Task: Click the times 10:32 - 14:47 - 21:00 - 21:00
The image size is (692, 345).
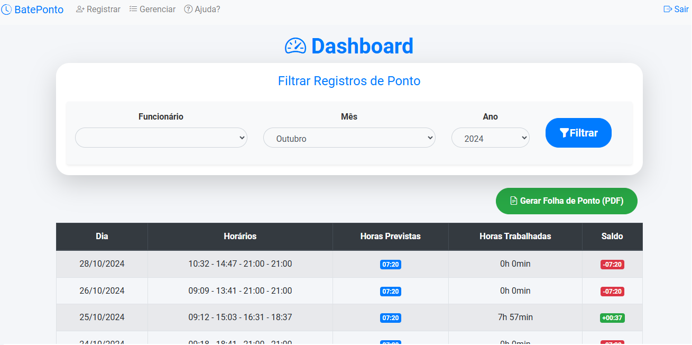Action: pyautogui.click(x=240, y=264)
